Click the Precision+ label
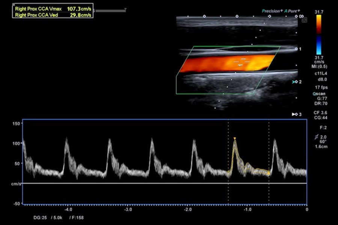The image size is (338, 225). [272, 11]
